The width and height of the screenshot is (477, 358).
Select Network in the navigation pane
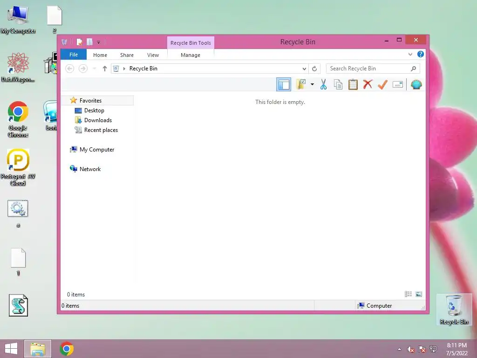(90, 169)
